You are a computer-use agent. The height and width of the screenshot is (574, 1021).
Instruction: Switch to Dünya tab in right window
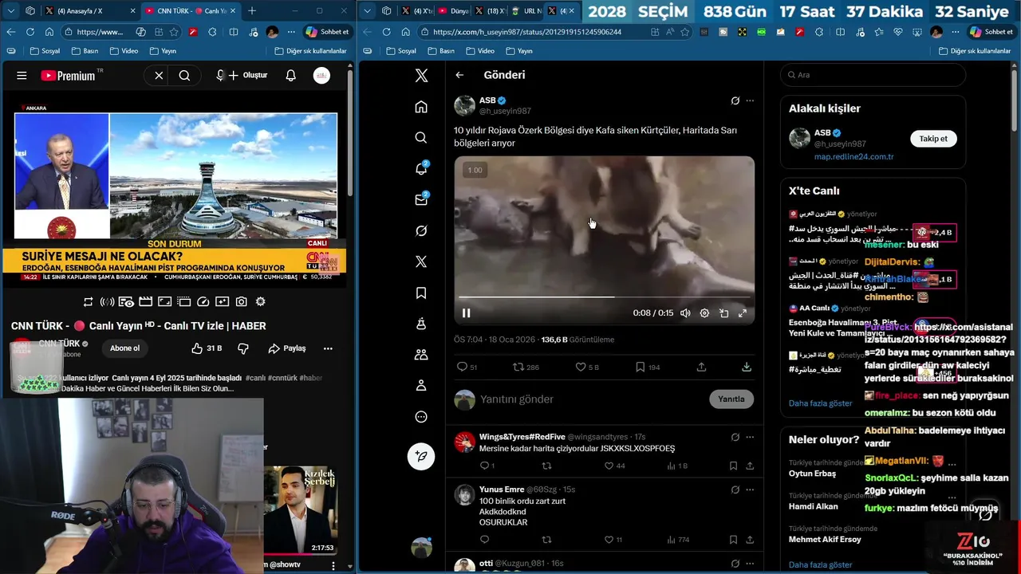coord(455,11)
